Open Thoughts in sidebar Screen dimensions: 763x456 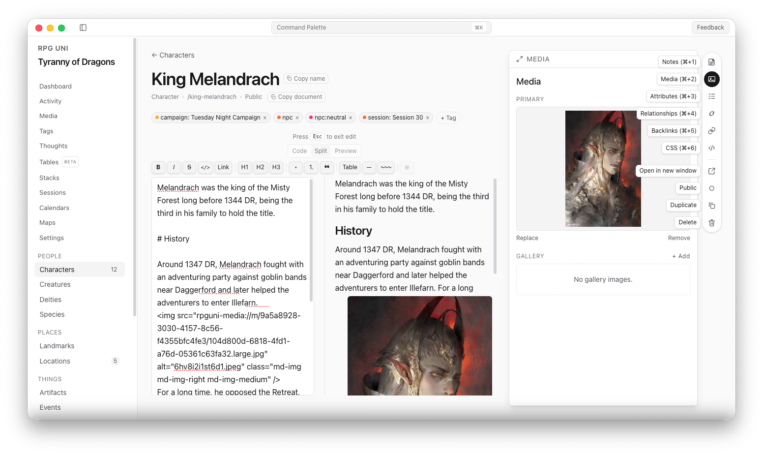point(54,146)
